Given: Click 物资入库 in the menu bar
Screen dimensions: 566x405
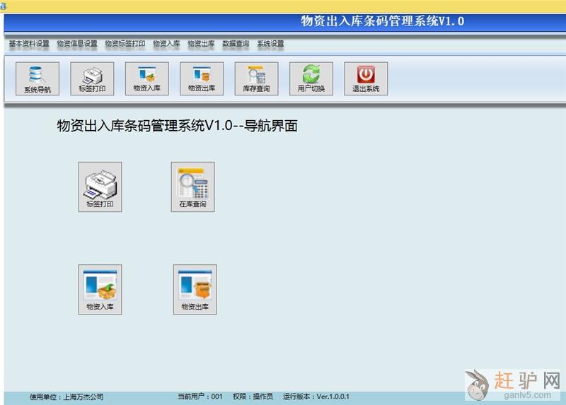Looking at the screenshot, I should (166, 44).
